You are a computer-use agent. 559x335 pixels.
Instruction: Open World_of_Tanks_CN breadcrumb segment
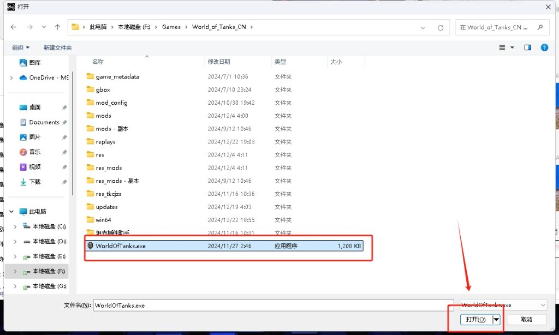coord(219,27)
